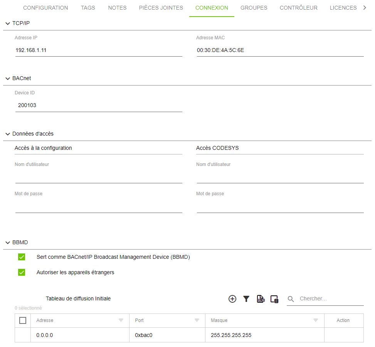
Task: Click the 'Accès CODESYS' heading
Action: (217, 148)
